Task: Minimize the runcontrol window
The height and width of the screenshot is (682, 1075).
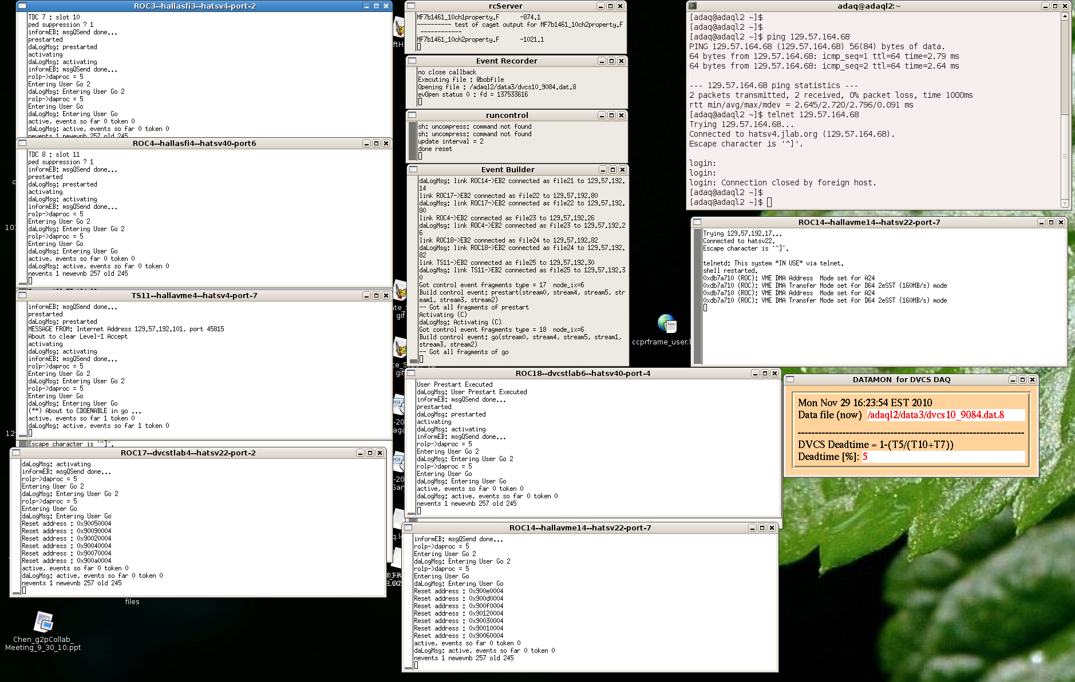Action: pyautogui.click(x=602, y=115)
